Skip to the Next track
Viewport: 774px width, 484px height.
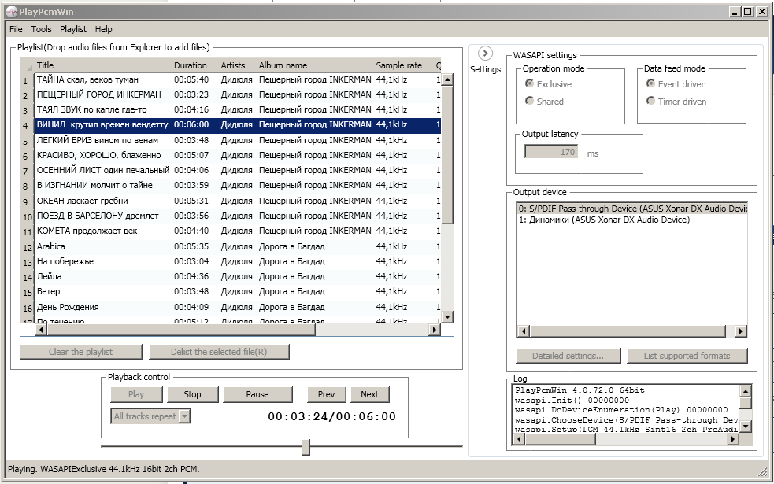[x=369, y=394]
